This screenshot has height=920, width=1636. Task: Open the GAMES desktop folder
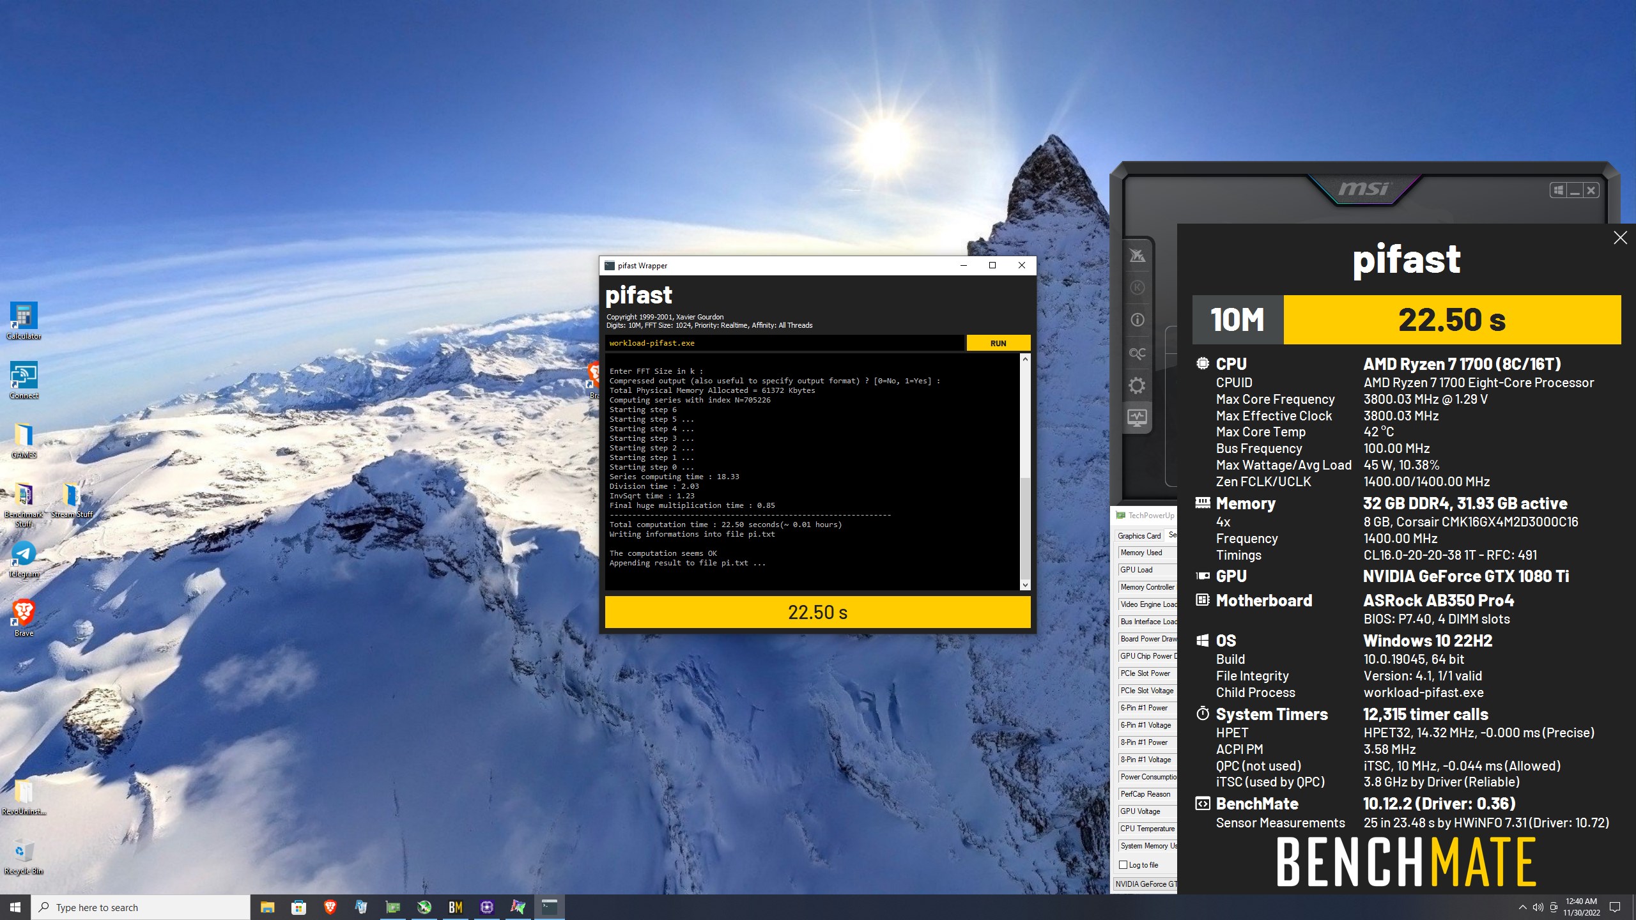pos(24,440)
